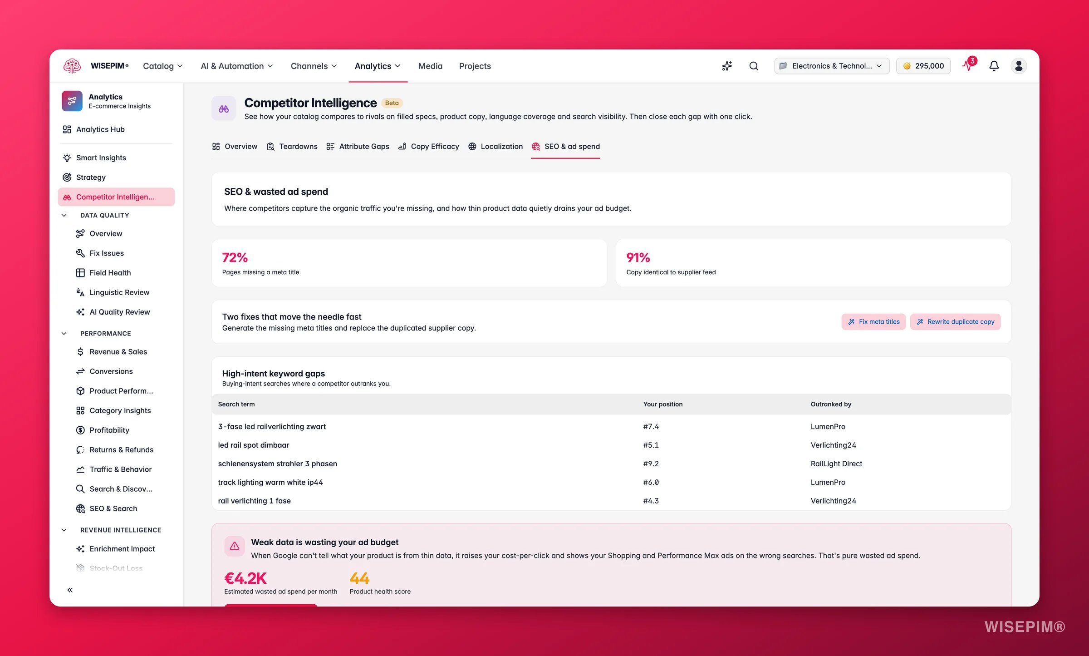Click the AI Quality Review sparkle icon
The image size is (1089, 656).
(80, 312)
